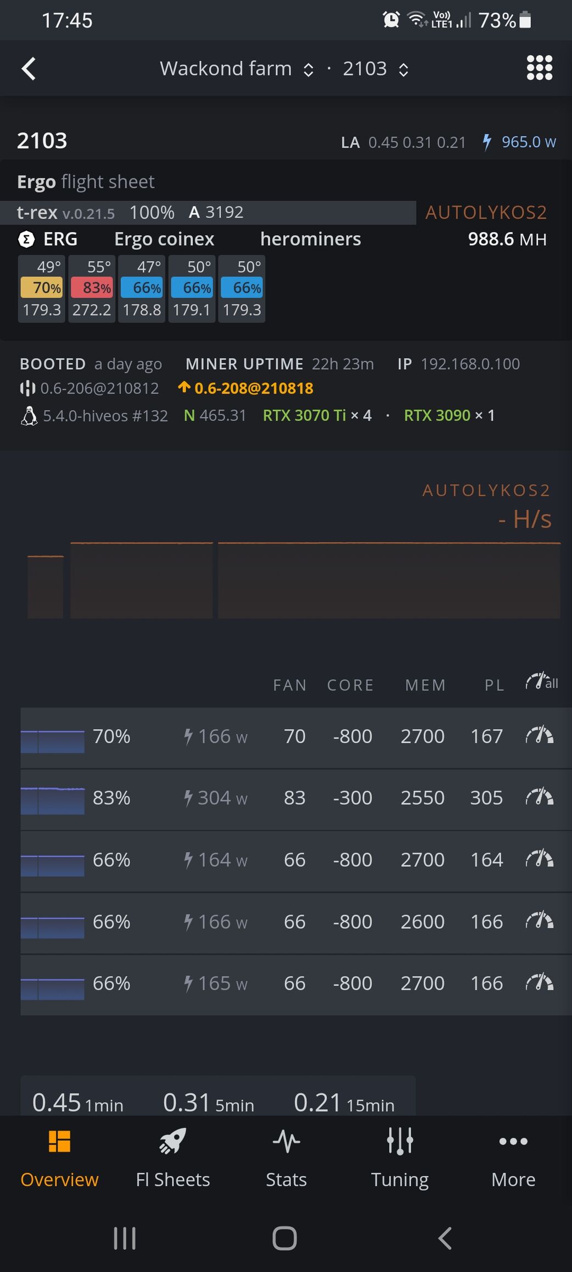
Task: Open the grid menu icon
Action: pyautogui.click(x=539, y=68)
